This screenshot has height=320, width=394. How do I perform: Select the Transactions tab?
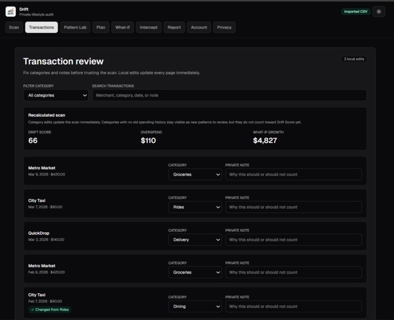41,27
